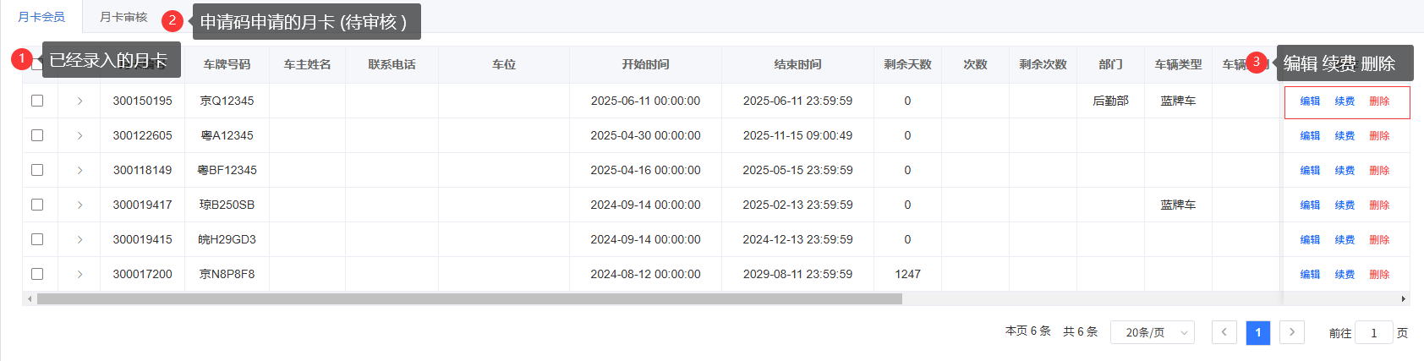Viewport: 1424px width, 361px height.
Task: Tick the checkbox for card 300019415
Action: [37, 239]
